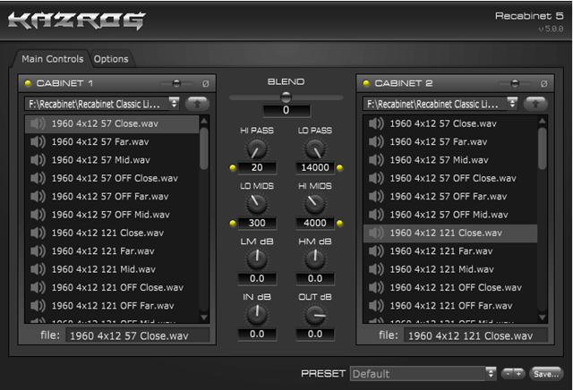Preview Cabinet 2 121 Far.wav using speaker icon

376,250
